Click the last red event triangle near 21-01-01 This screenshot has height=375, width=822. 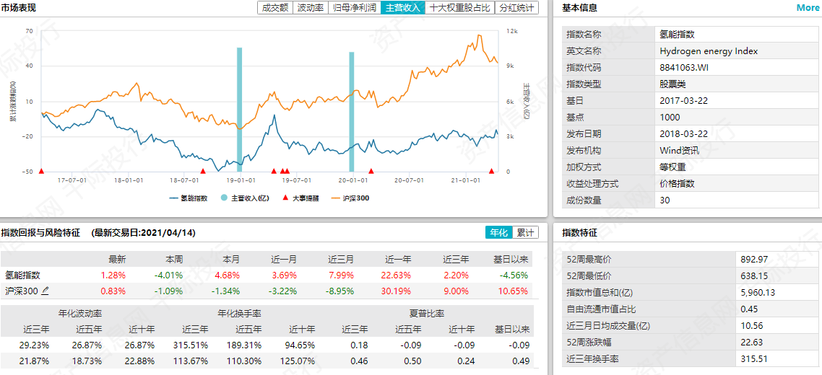pyautogui.click(x=492, y=171)
